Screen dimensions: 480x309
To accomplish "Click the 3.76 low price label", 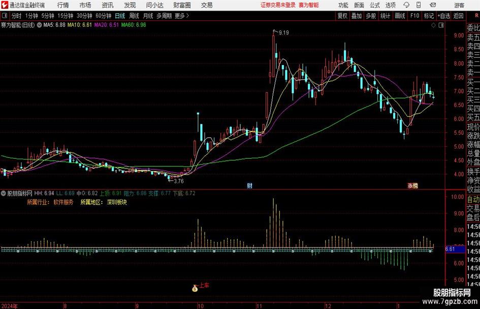I will tap(179, 181).
